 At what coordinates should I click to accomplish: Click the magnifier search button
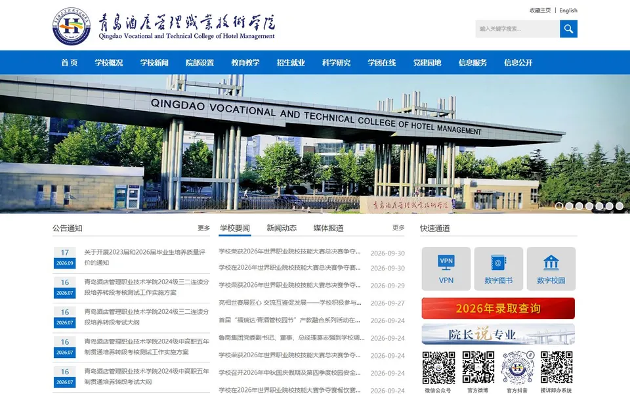(x=568, y=29)
